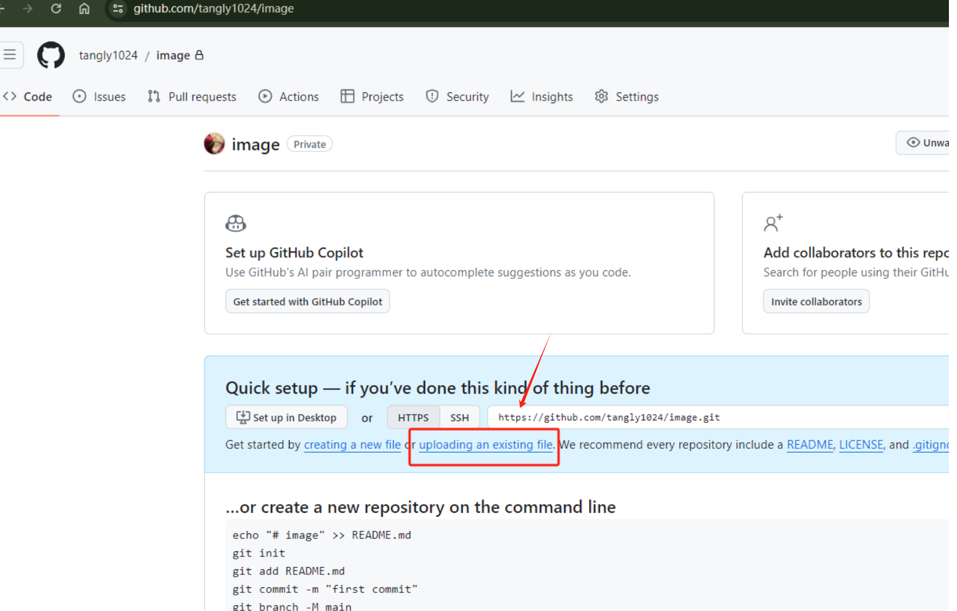Click the image repository breadcrumb link
The width and height of the screenshot is (957, 611).
(x=173, y=55)
